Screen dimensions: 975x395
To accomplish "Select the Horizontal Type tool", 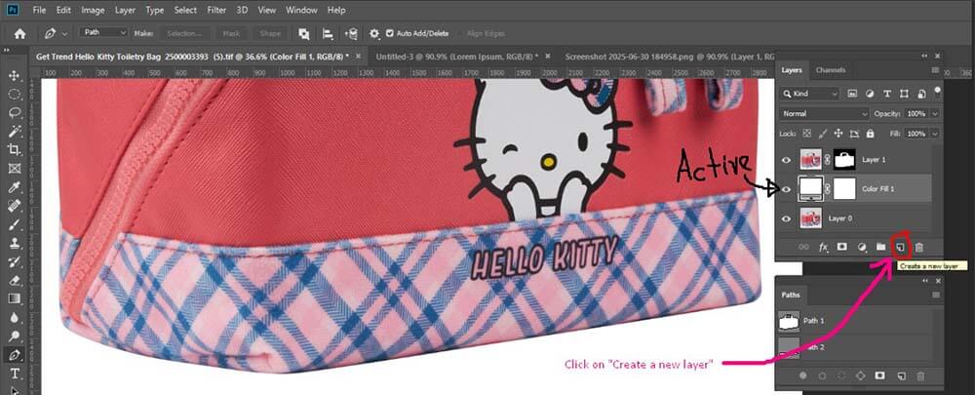I will (14, 374).
